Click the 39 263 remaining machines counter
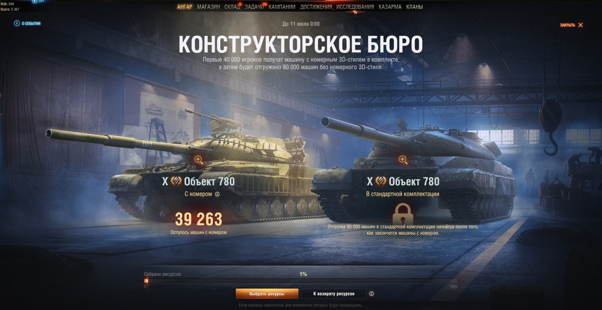 pos(198,219)
